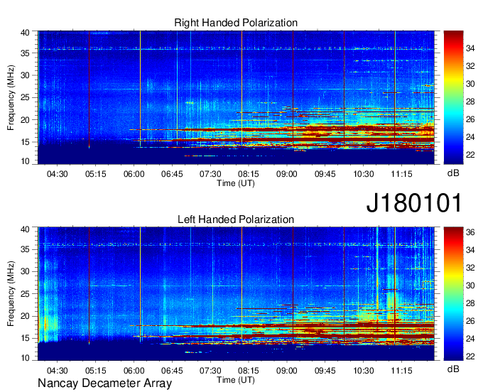
Task: Click the 15 MHz tick on Right Handed plot
Action: (x=26, y=142)
